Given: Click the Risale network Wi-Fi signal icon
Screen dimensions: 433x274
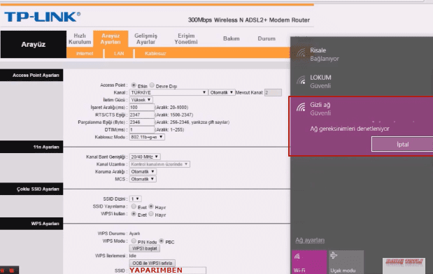Looking at the screenshot, I should (301, 52).
